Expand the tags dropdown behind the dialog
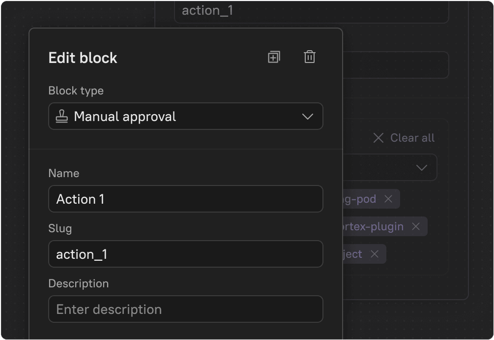 point(421,167)
